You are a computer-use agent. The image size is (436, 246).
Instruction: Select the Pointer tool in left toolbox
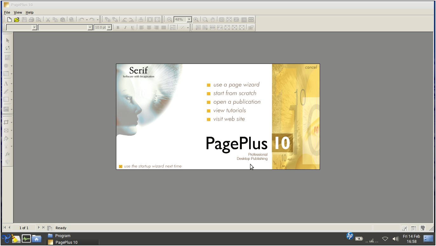(x=8, y=41)
